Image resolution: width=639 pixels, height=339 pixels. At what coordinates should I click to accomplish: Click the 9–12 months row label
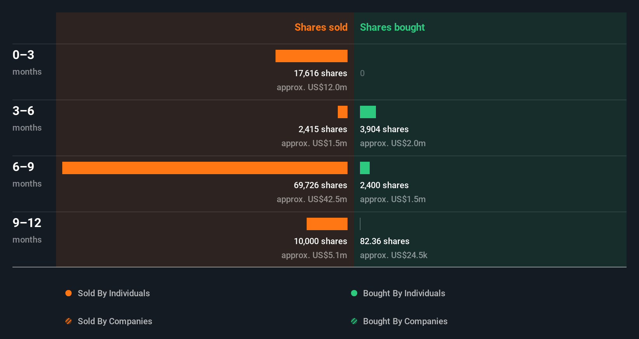pos(27,231)
